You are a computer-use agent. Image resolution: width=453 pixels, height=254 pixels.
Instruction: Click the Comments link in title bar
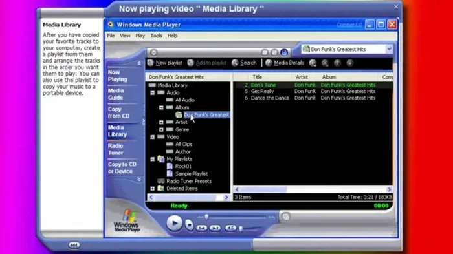[x=349, y=25]
